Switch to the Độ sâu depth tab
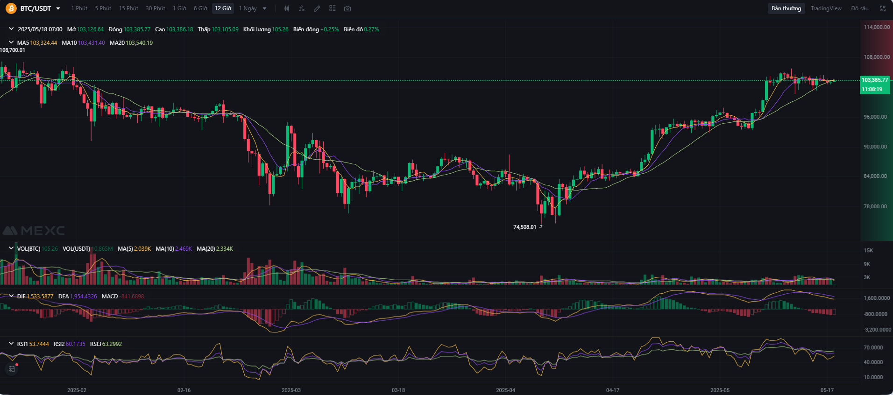The image size is (893, 395). 859,8
